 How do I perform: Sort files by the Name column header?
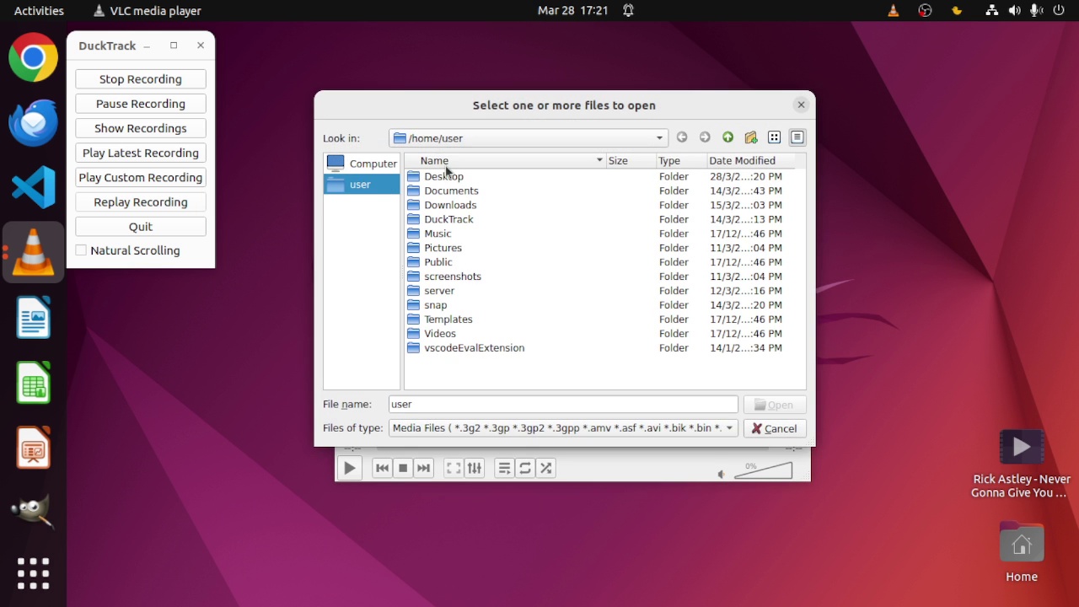(x=435, y=160)
